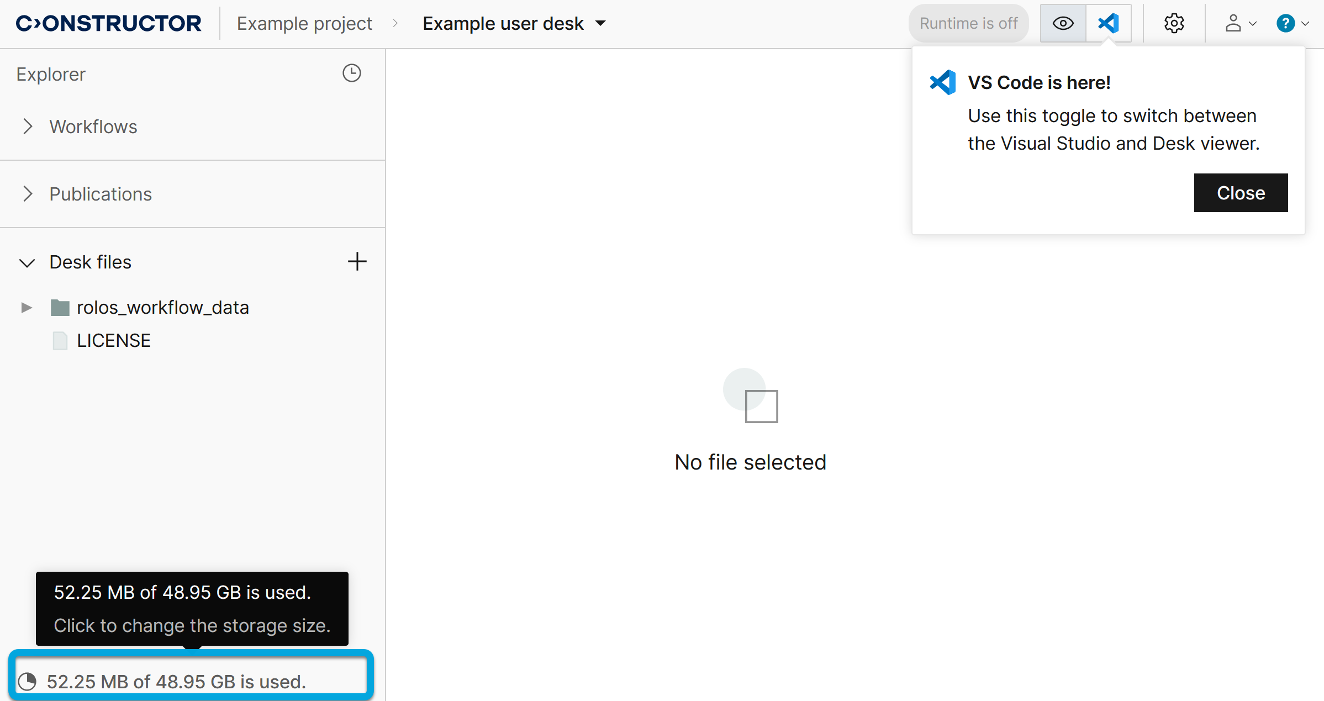Click the Constructor logo

click(x=109, y=24)
